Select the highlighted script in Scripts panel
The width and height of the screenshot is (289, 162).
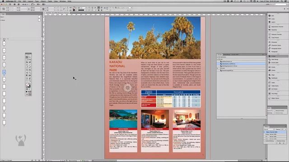(x=242, y=63)
